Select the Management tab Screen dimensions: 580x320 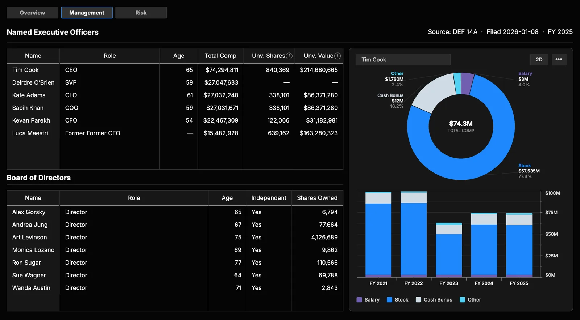(87, 13)
